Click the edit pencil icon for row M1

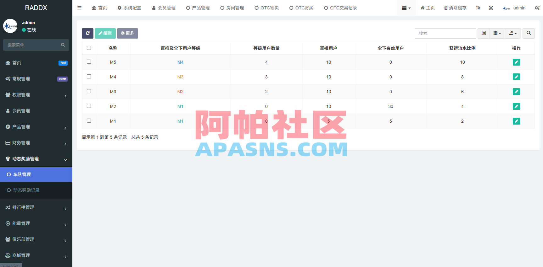516,121
